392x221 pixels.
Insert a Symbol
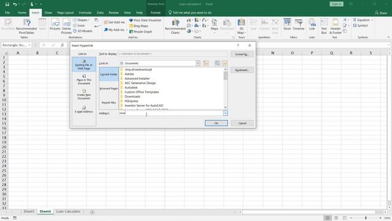[360, 26]
